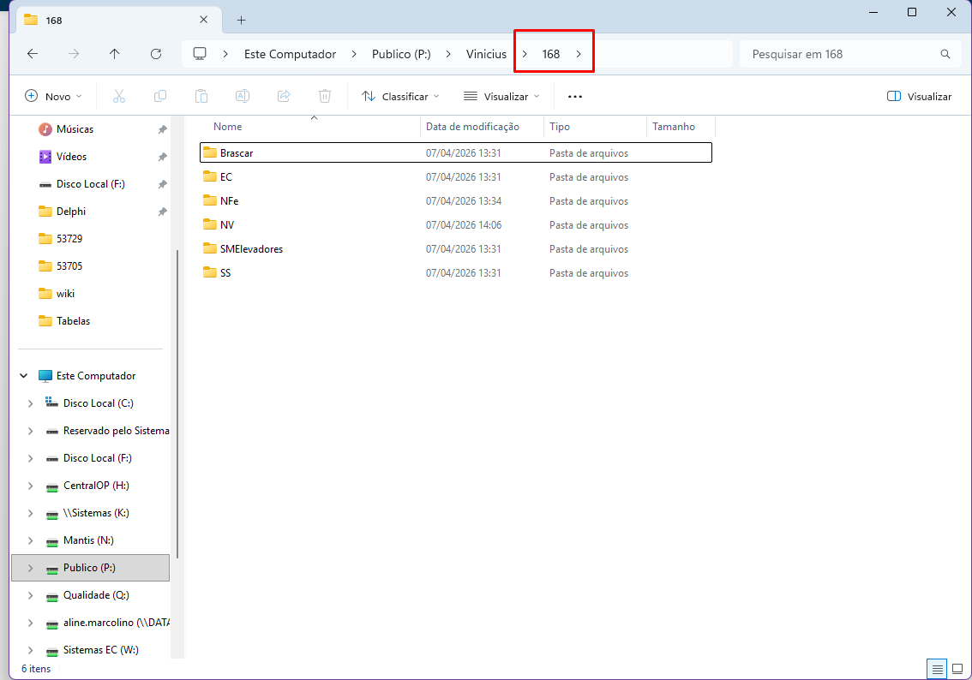
Task: Click the Delete trash icon in toolbar
Action: tap(325, 97)
